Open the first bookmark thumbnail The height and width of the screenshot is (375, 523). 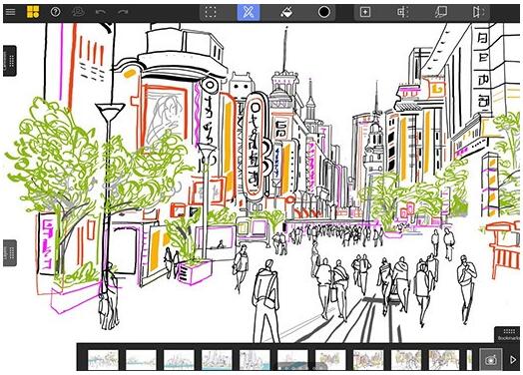coord(103,360)
